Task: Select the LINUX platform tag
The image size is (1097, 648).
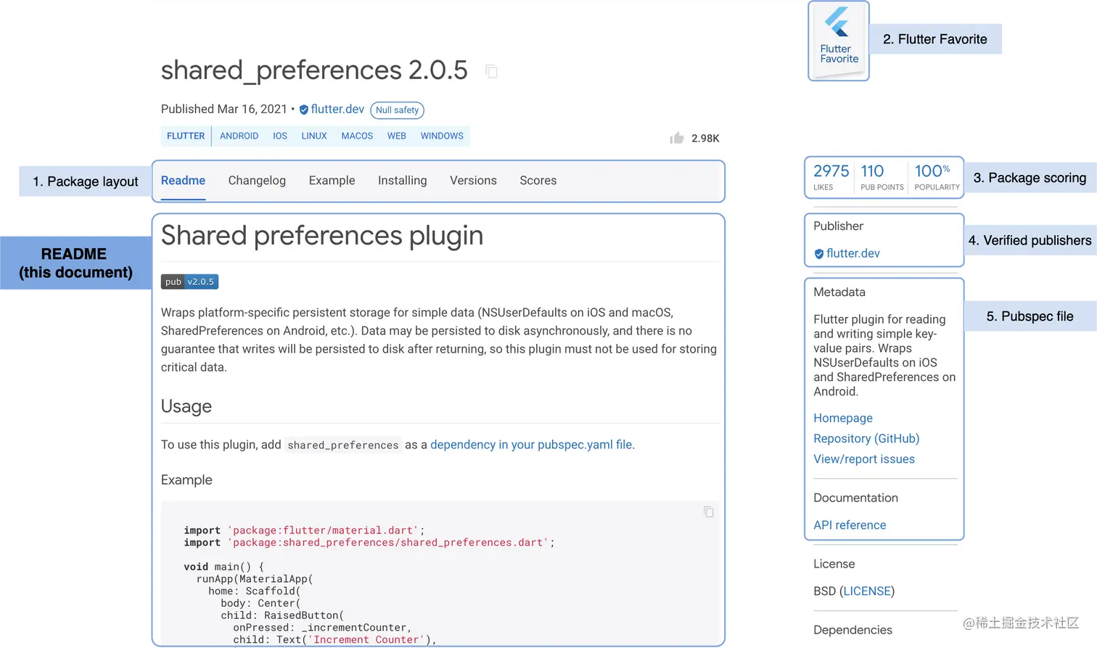Action: tap(314, 136)
